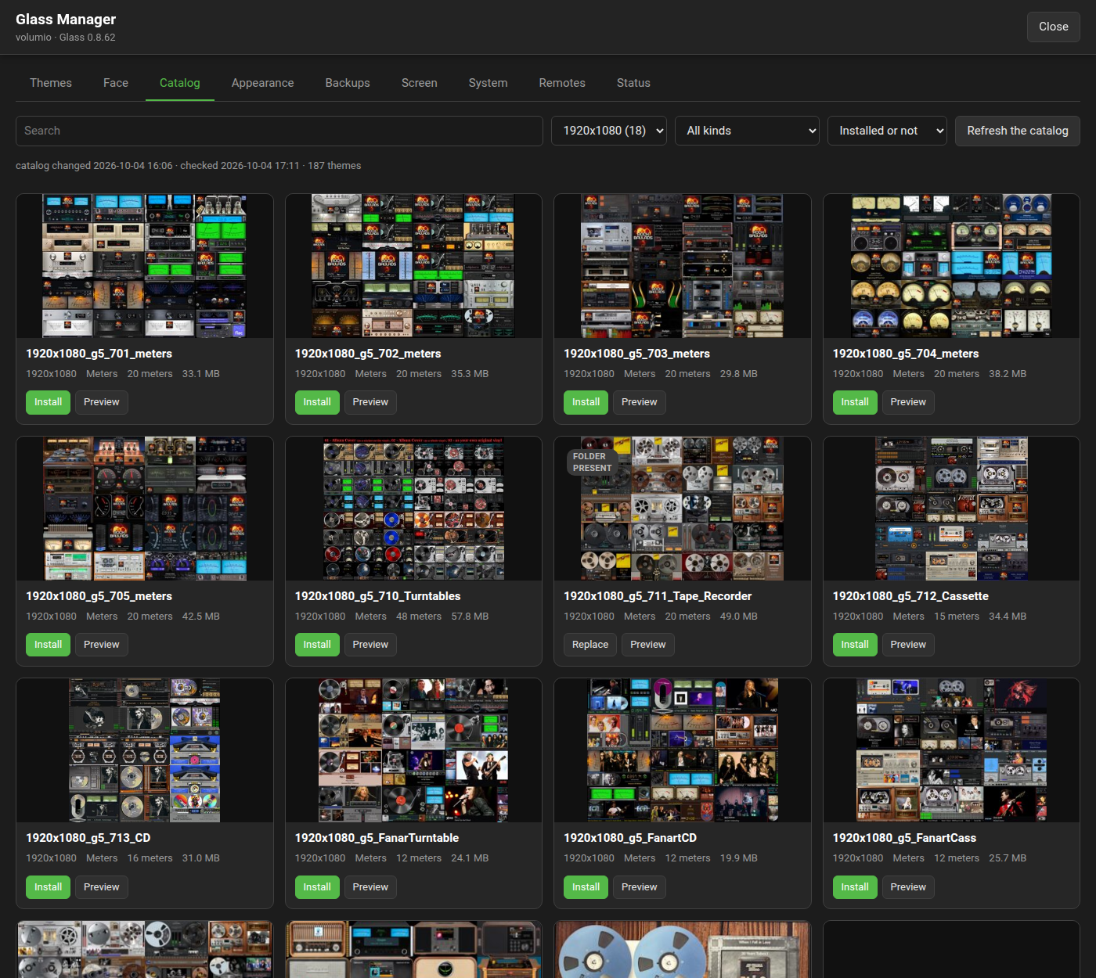Open the g5_711_Tape_Recorder thumbnail image

click(683, 509)
